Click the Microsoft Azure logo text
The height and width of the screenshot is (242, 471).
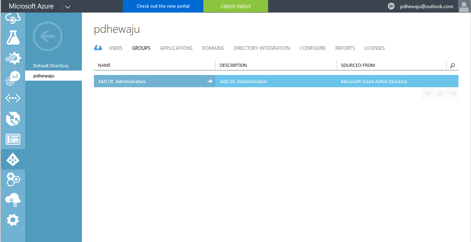[x=31, y=6]
